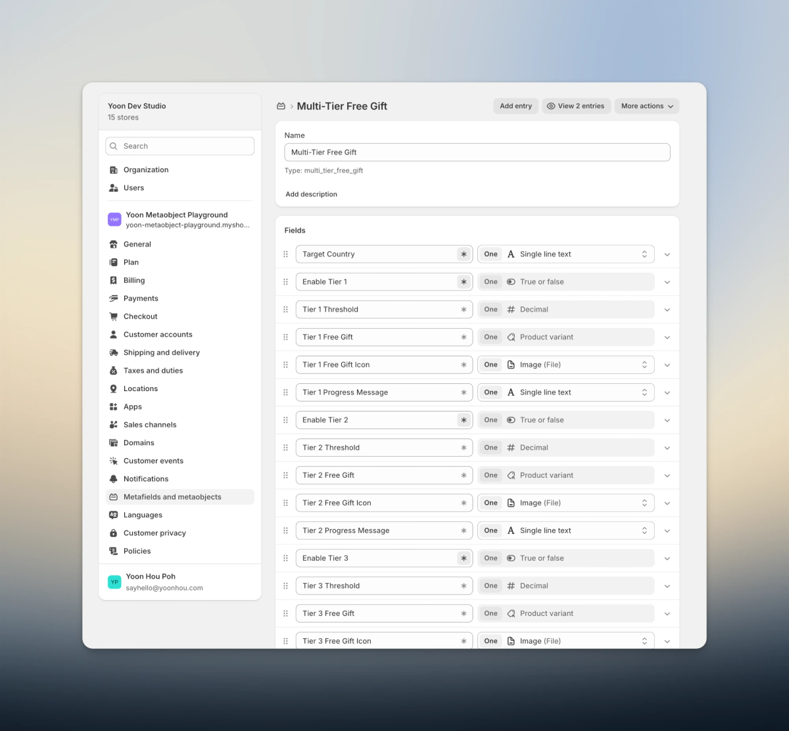Open Customer accounts settings
Image resolution: width=789 pixels, height=731 pixels.
(x=179, y=335)
